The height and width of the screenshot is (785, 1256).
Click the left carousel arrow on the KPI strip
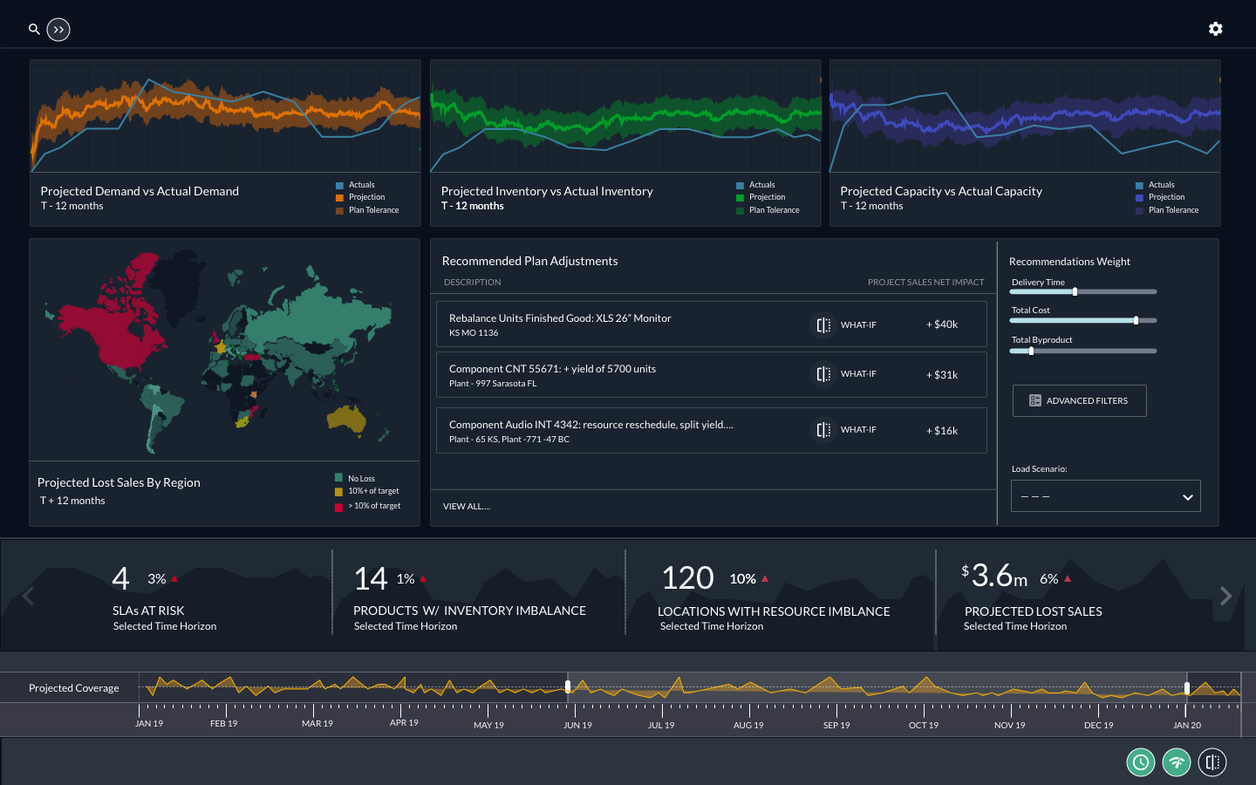pos(29,596)
